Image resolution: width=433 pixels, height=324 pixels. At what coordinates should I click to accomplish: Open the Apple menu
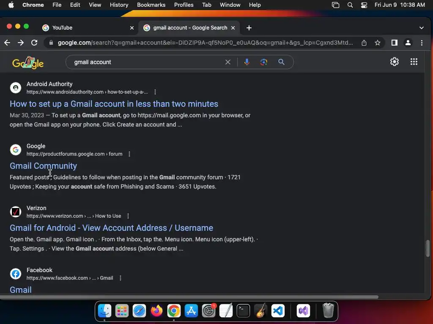(11, 5)
